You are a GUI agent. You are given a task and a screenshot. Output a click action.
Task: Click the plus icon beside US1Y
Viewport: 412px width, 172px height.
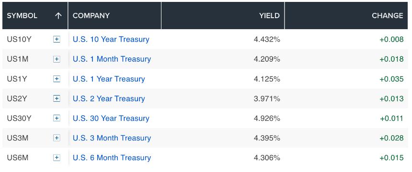[x=57, y=79]
